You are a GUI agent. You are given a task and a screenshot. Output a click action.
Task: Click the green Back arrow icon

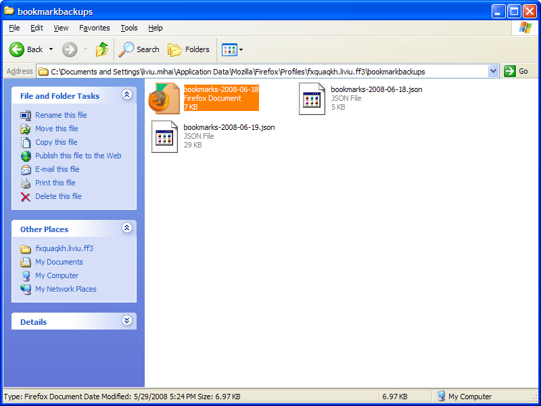pos(16,49)
